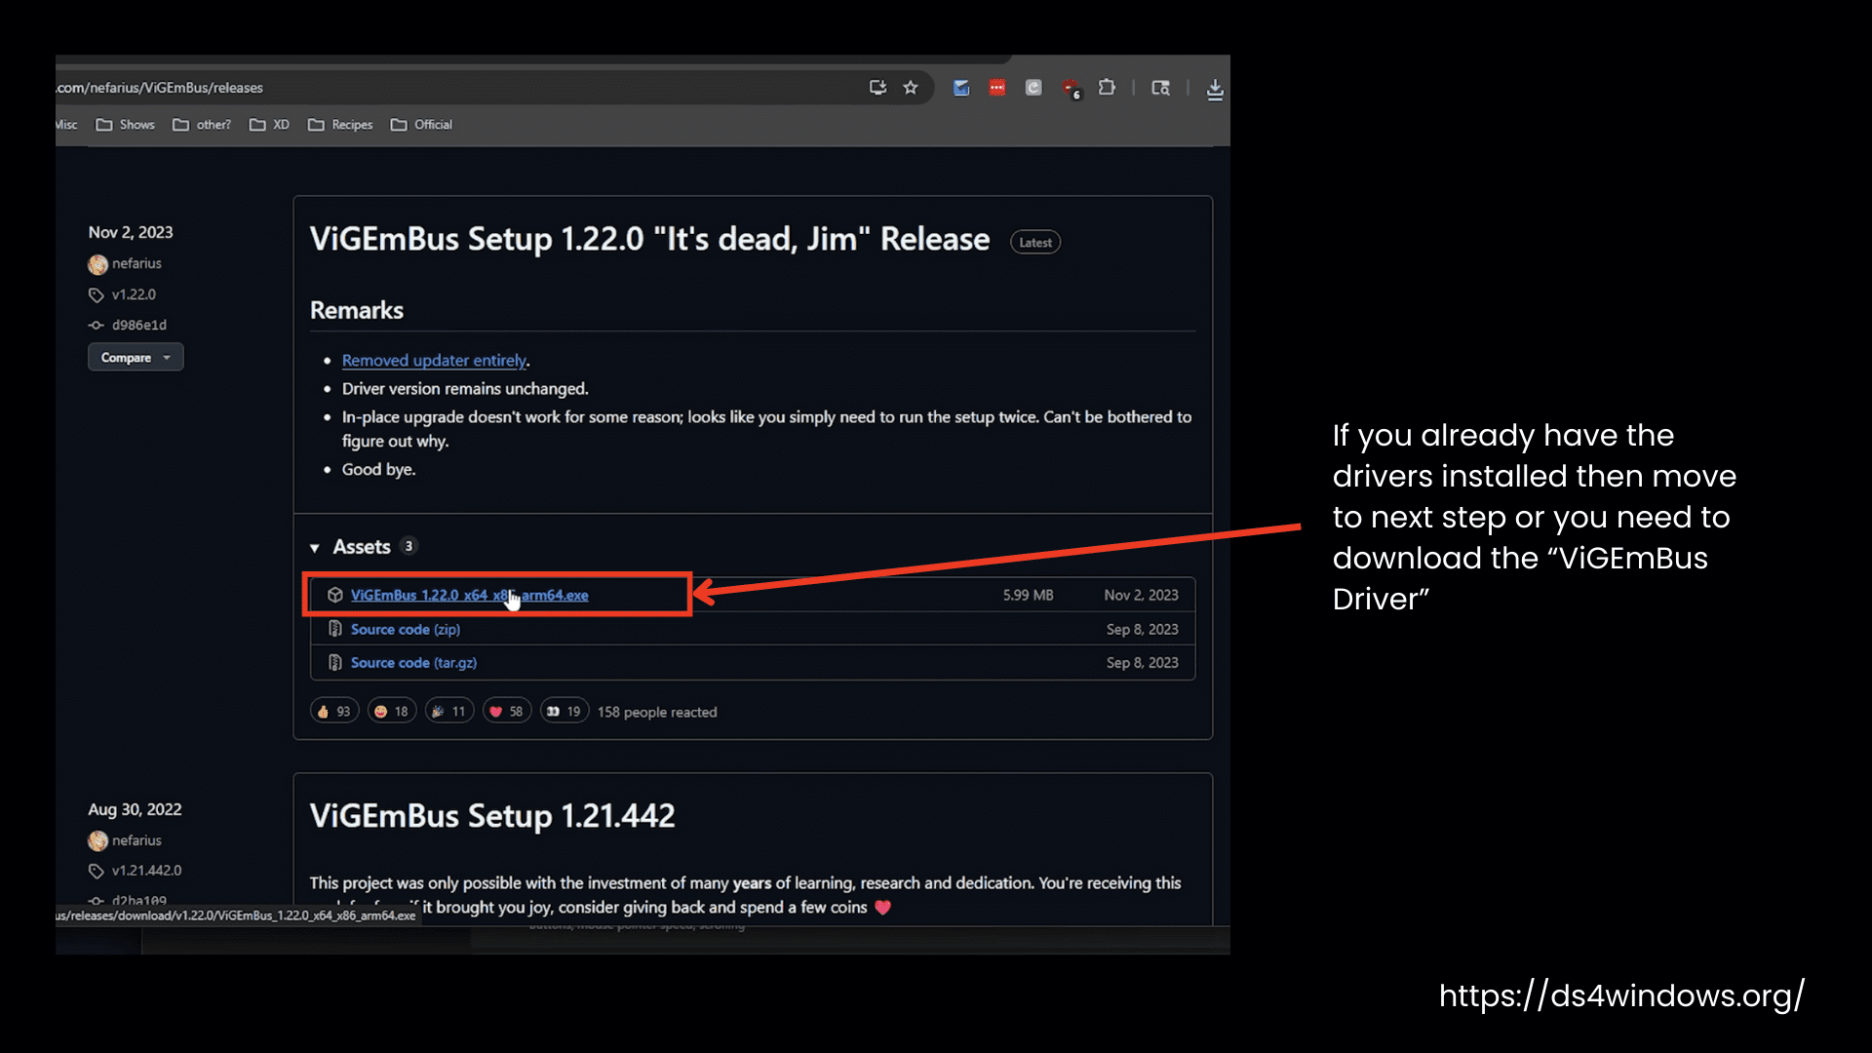This screenshot has width=1872, height=1053.
Task: Download ViGEmBus 1.22.0 x64 x86 arm64.exe
Action: pos(469,595)
